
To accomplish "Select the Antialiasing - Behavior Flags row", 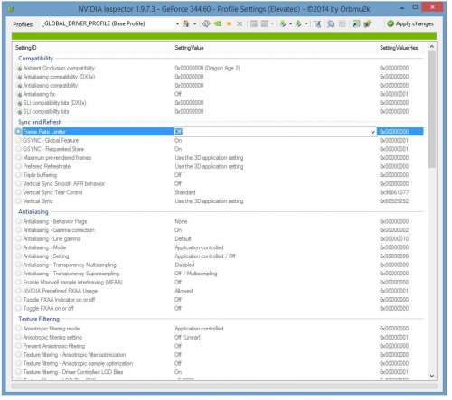I will tap(220, 221).
